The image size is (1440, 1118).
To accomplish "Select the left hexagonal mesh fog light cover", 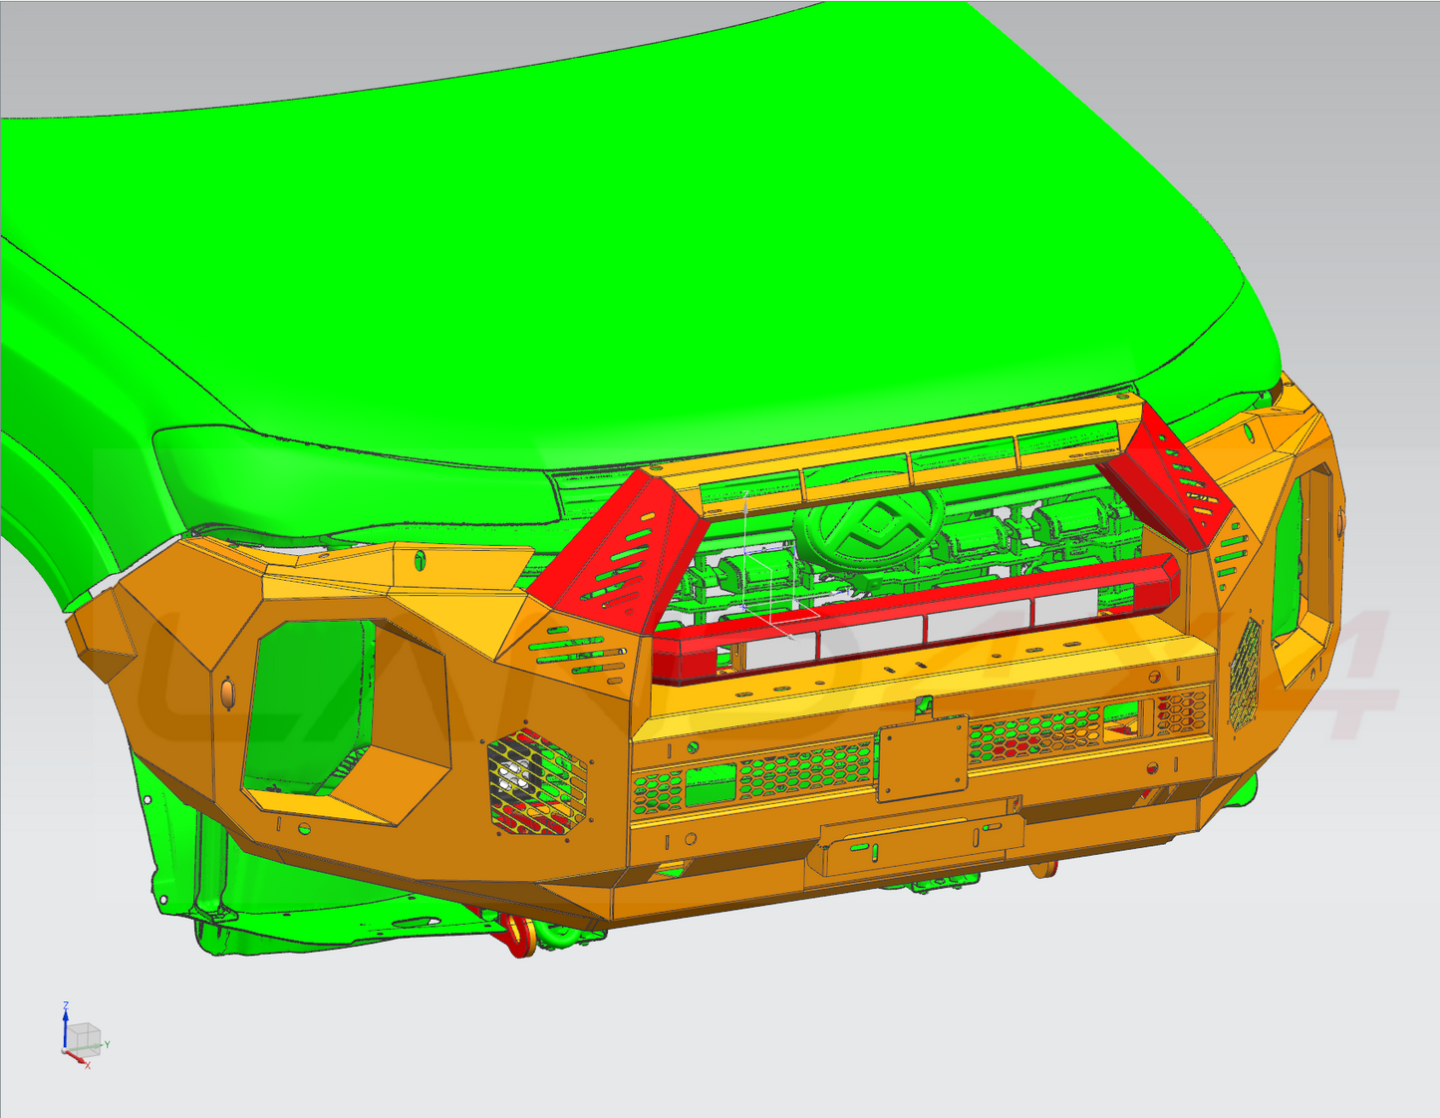I will [536, 784].
